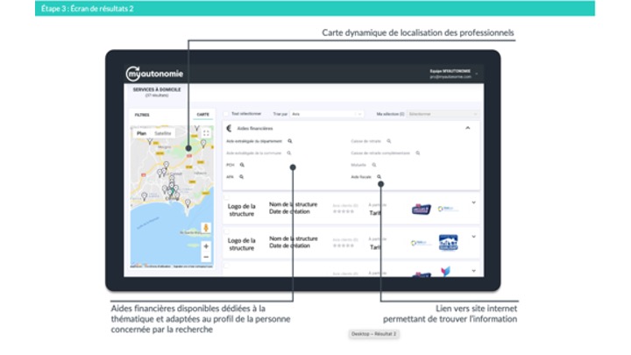
Task: Click the Street View pegman icon
Action: tap(206, 228)
